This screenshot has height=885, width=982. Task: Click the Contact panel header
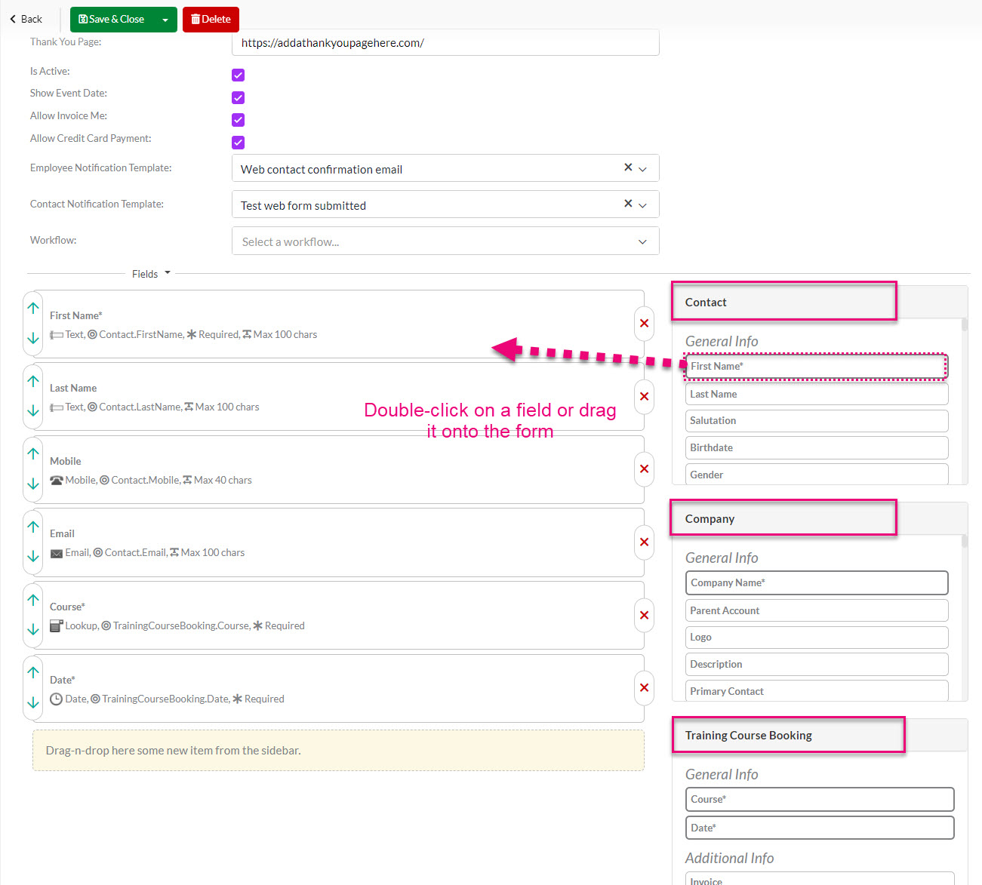coord(820,302)
